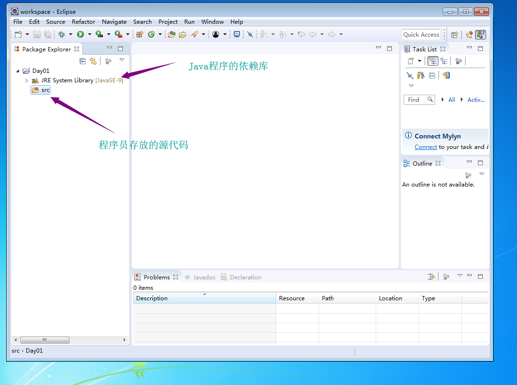Click the Run External Tools icon
The height and width of the screenshot is (385, 517).
tap(119, 34)
